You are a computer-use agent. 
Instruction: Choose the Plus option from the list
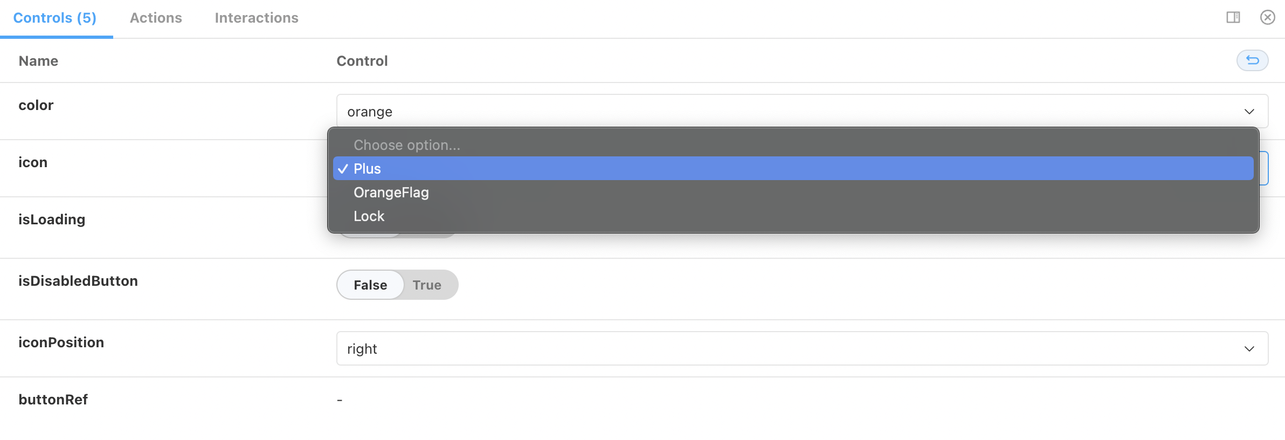368,169
